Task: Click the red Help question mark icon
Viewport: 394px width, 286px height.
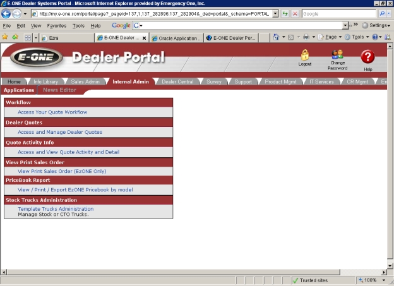Action: 367,57
